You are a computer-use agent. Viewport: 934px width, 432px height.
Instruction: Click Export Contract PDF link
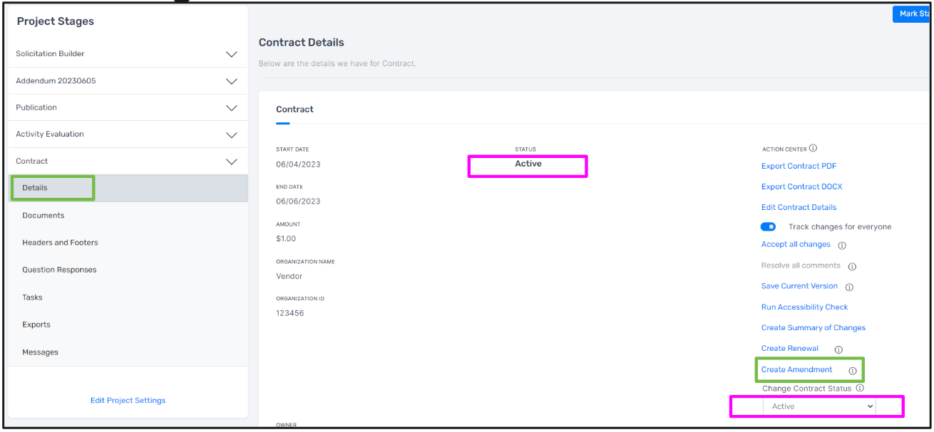click(x=799, y=166)
